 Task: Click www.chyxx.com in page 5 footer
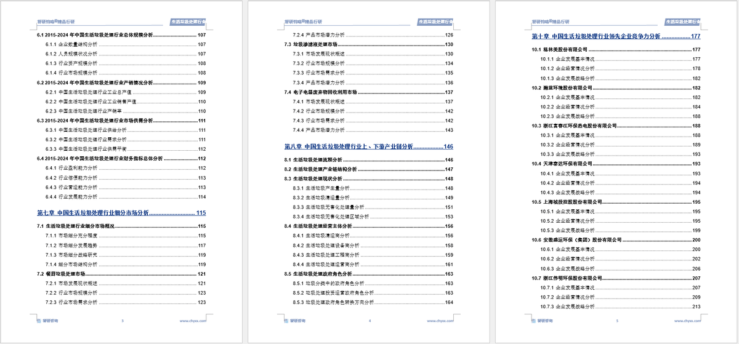coord(688,321)
